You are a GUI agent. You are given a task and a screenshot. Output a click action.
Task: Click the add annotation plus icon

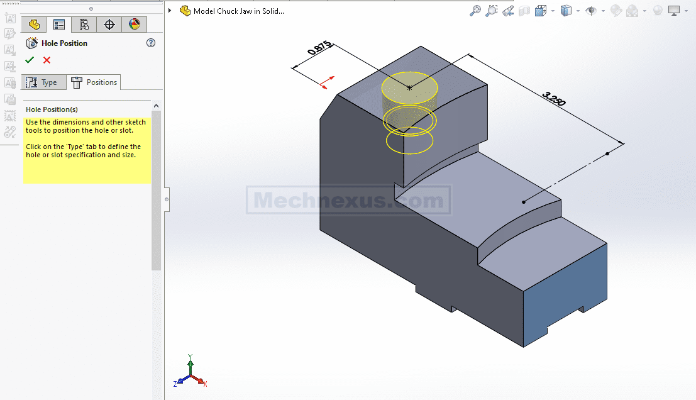point(10,66)
